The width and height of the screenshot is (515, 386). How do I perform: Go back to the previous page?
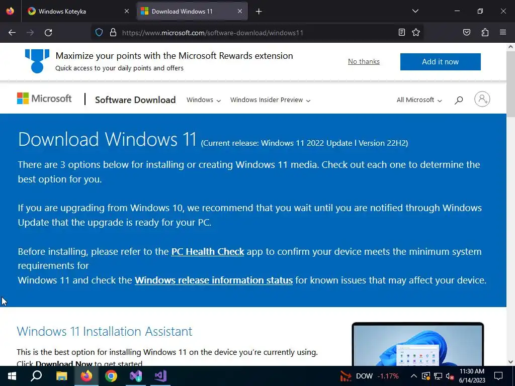[12, 33]
